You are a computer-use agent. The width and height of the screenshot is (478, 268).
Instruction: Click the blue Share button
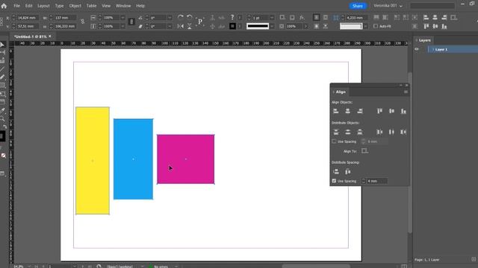358,6
